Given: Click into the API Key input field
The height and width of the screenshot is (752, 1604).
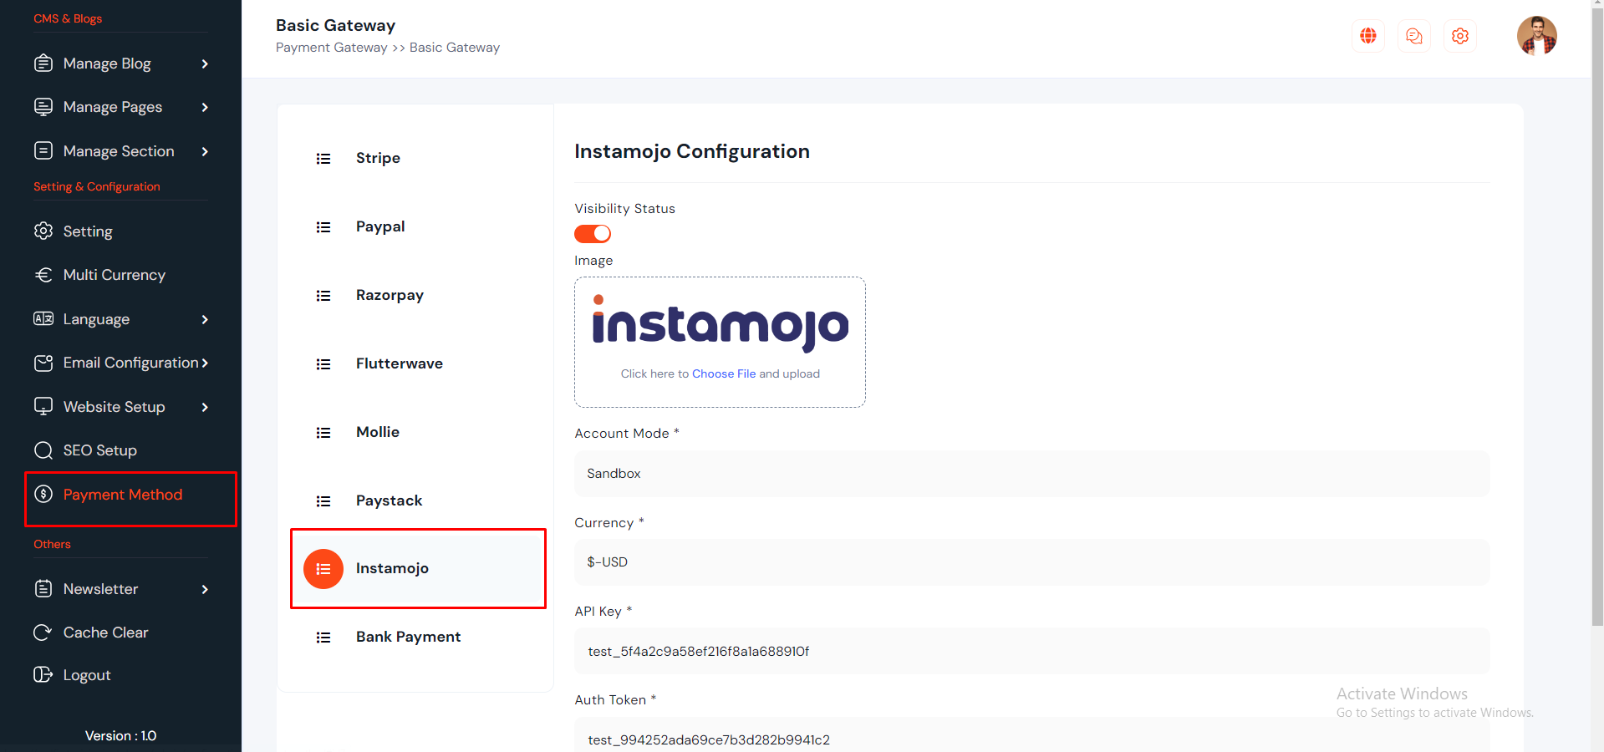Looking at the screenshot, I should tap(1031, 651).
